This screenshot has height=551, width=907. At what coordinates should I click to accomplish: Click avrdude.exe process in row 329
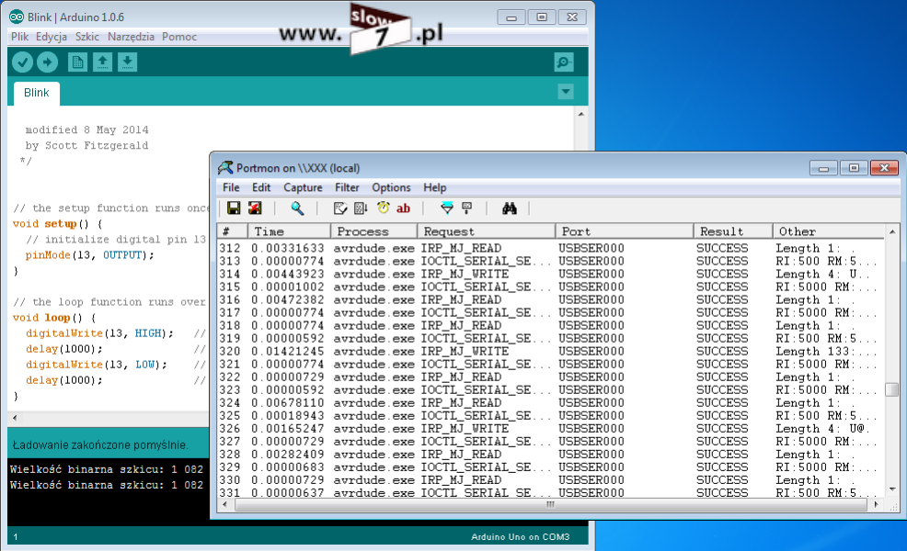373,467
